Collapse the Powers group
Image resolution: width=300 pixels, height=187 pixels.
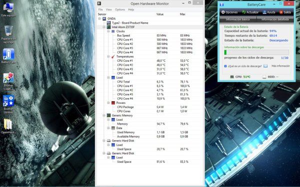(108, 103)
